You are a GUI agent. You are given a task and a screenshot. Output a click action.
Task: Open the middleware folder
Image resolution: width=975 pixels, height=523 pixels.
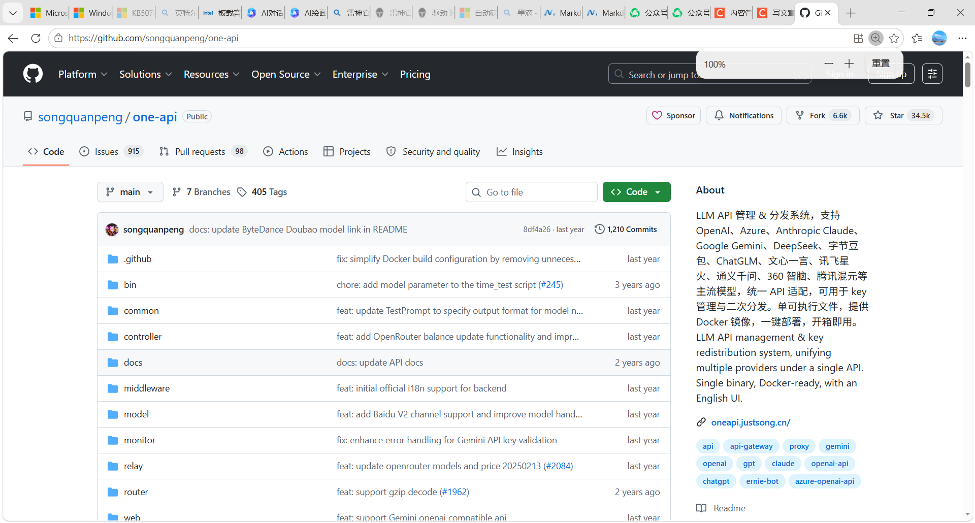(x=147, y=388)
